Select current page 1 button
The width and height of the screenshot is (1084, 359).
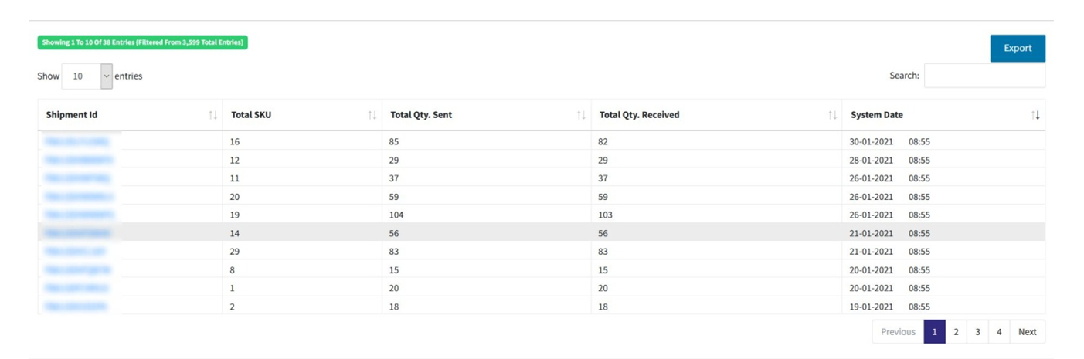(x=934, y=332)
